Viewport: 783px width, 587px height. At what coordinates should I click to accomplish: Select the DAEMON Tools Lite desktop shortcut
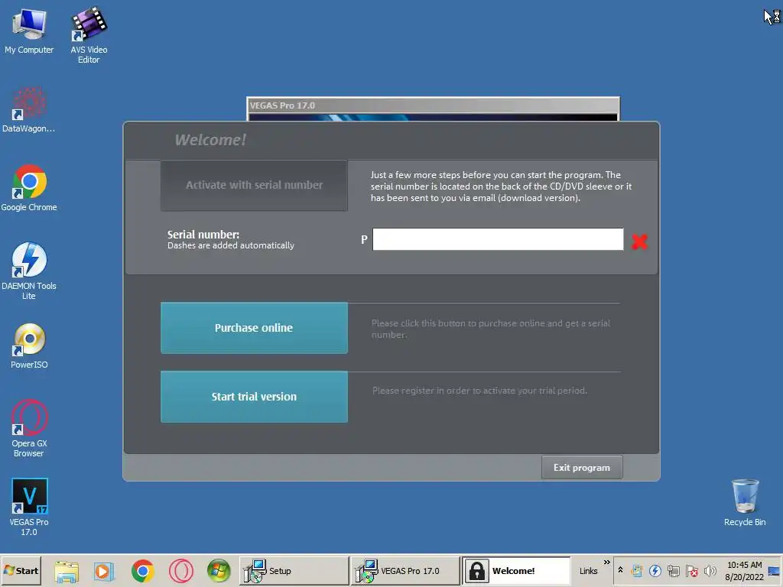(x=29, y=271)
